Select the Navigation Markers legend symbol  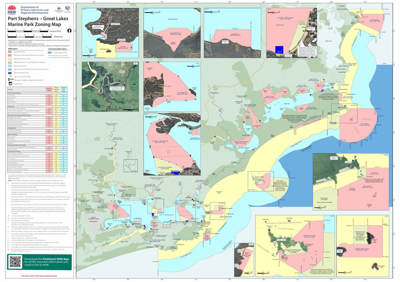[x=10, y=80]
